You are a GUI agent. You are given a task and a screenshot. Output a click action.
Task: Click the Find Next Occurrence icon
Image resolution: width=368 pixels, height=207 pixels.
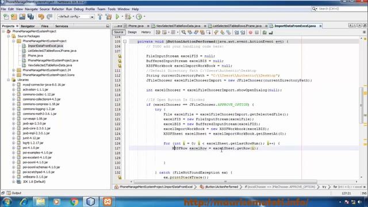[x=196, y=32]
